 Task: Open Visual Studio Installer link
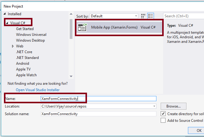click(38, 90)
